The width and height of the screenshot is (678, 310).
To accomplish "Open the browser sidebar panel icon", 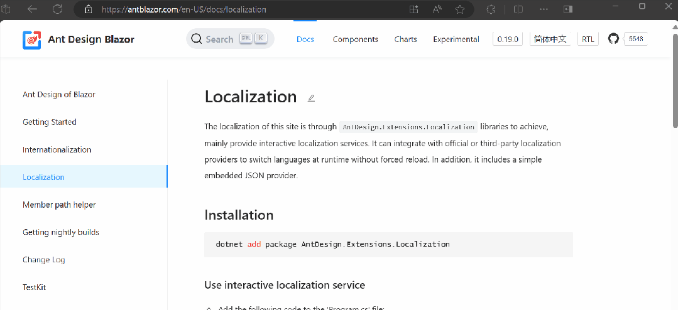I will (568, 9).
